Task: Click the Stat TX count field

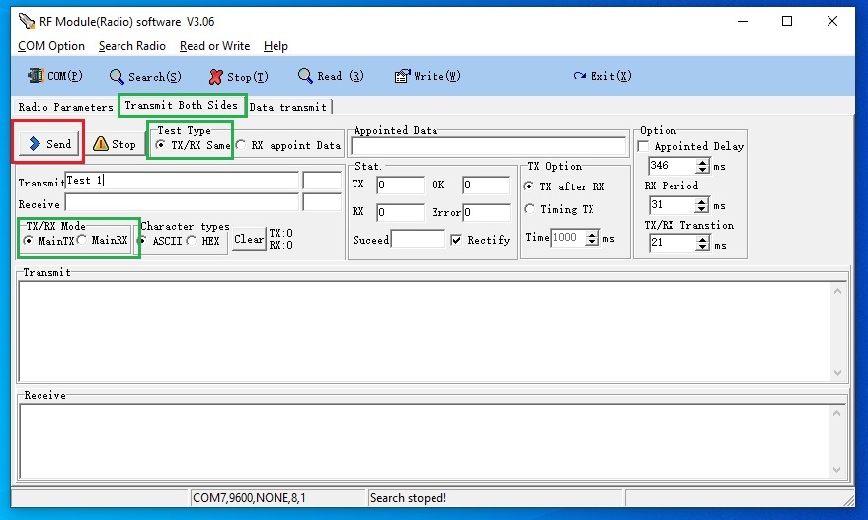Action: click(x=400, y=185)
